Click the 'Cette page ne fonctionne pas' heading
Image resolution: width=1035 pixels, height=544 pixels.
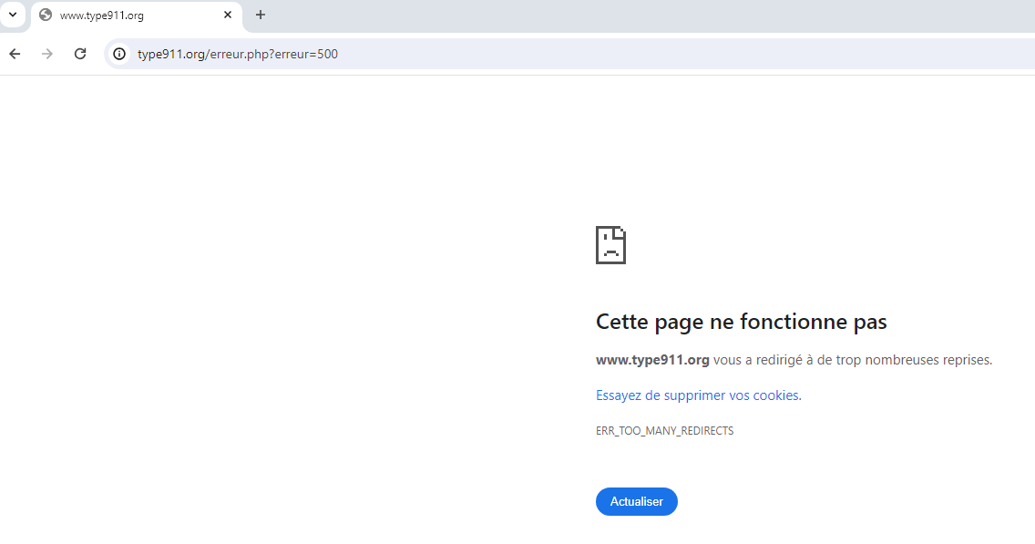coord(741,322)
